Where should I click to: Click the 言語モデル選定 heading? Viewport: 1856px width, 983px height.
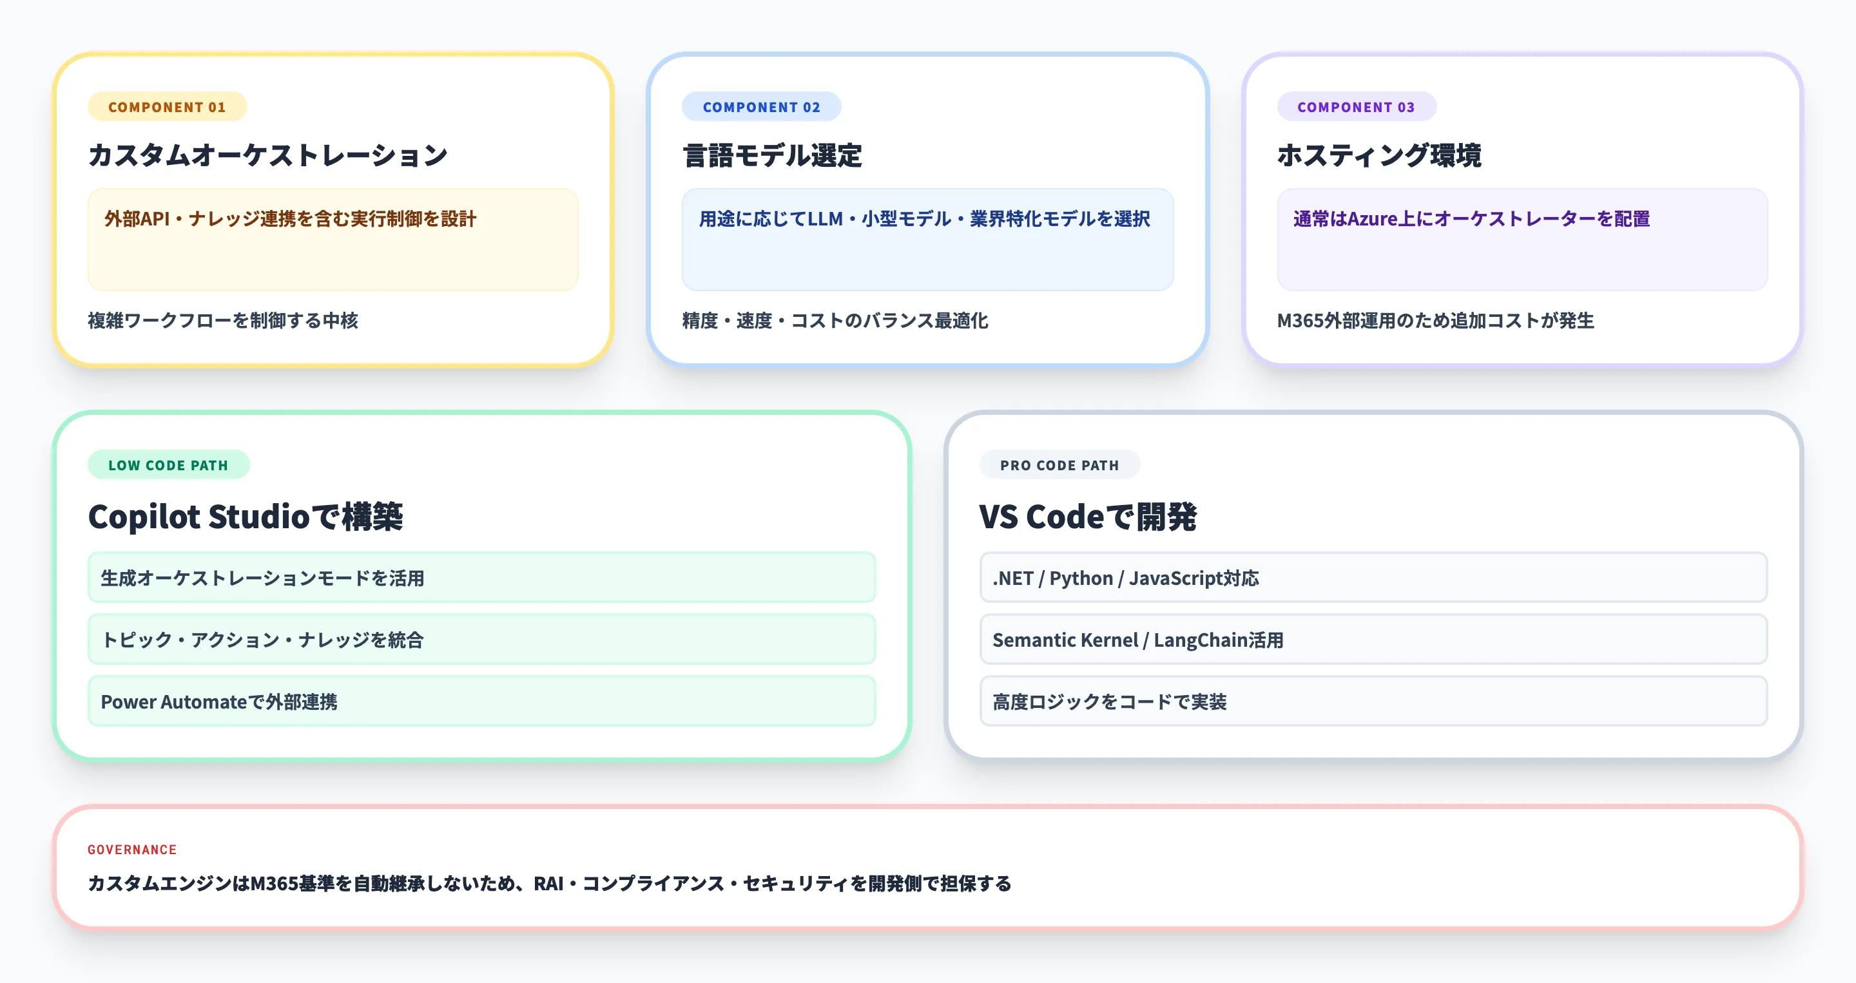[771, 154]
